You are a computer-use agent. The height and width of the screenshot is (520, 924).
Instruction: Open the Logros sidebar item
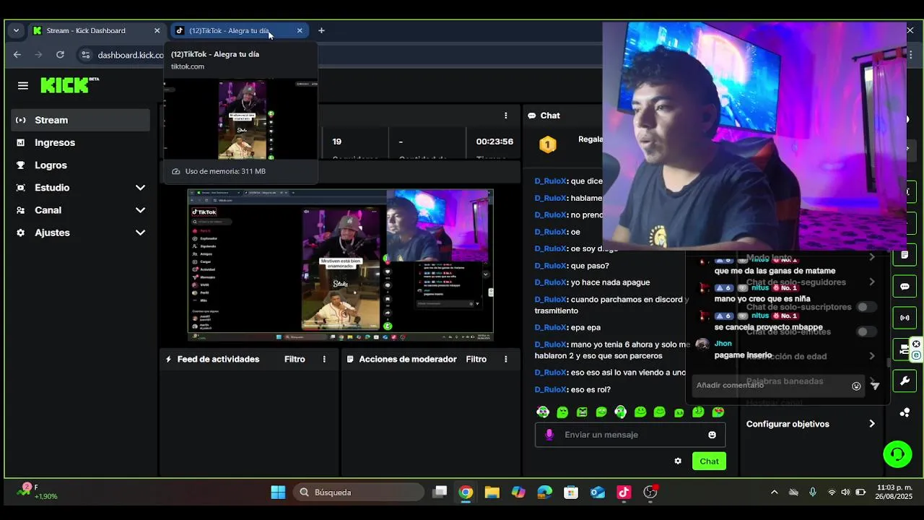tap(80, 165)
